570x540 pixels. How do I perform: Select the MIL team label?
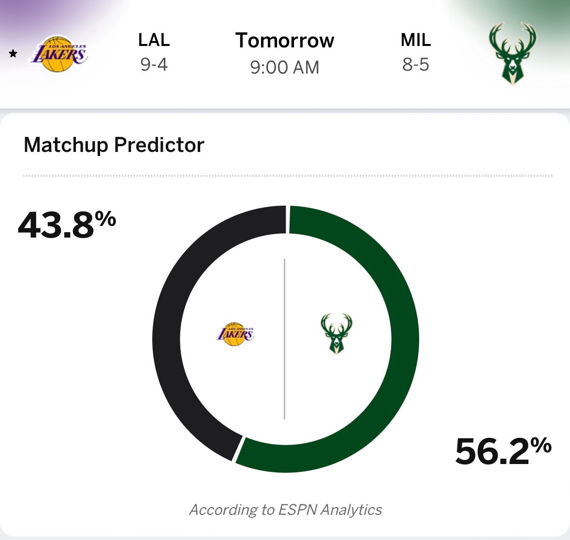pos(416,41)
